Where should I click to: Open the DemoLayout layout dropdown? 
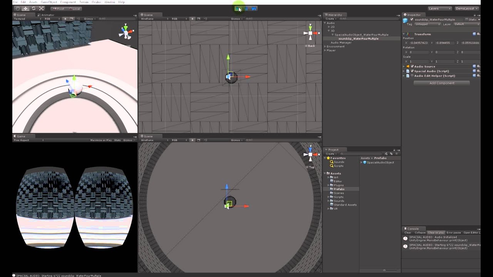click(x=466, y=8)
